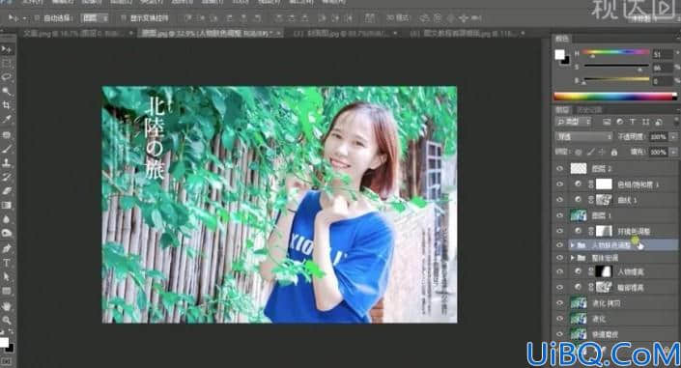Viewport: 681px width, 368px height.
Task: Click the shape layer filter icon
Action: (x=645, y=122)
